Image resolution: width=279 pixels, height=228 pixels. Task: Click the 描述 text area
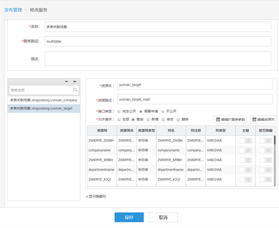[x=158, y=58]
